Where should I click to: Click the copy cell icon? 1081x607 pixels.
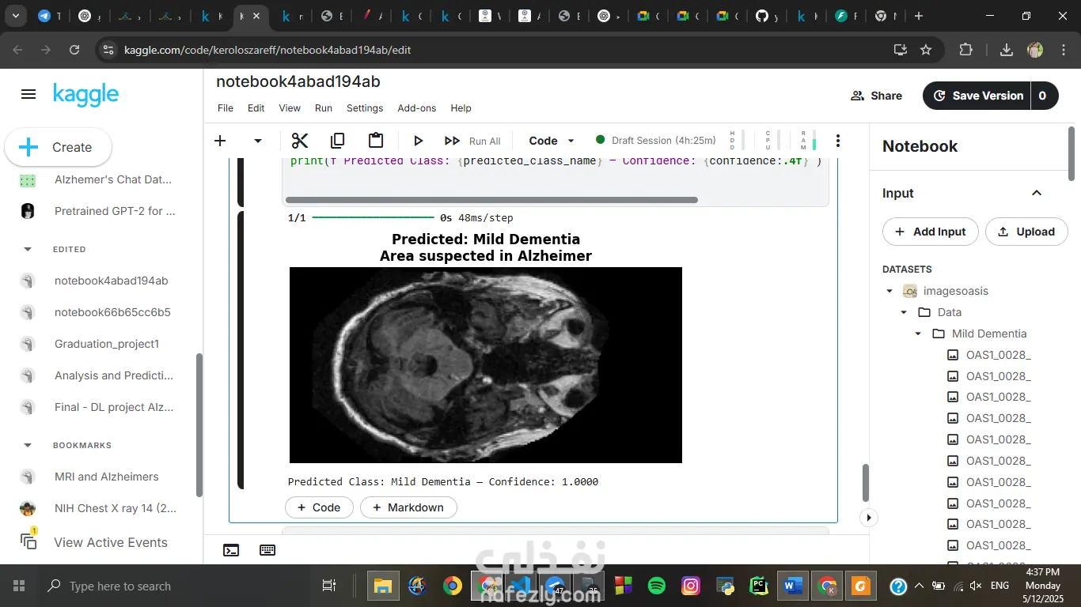pos(338,141)
